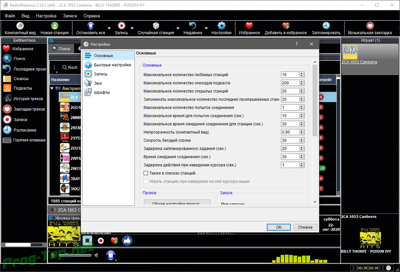
Task: Open Закладки треков in sidebar
Action: pyautogui.click(x=23, y=109)
